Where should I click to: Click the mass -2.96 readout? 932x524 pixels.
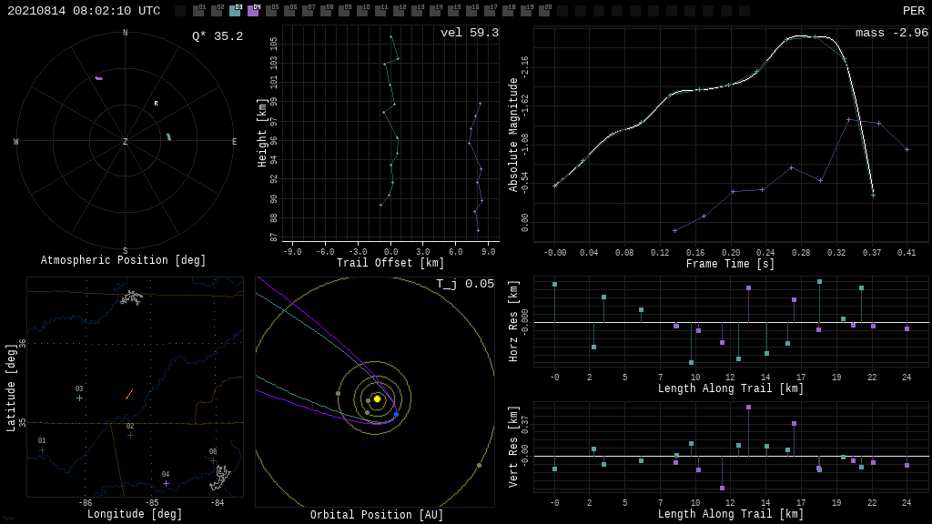click(891, 33)
